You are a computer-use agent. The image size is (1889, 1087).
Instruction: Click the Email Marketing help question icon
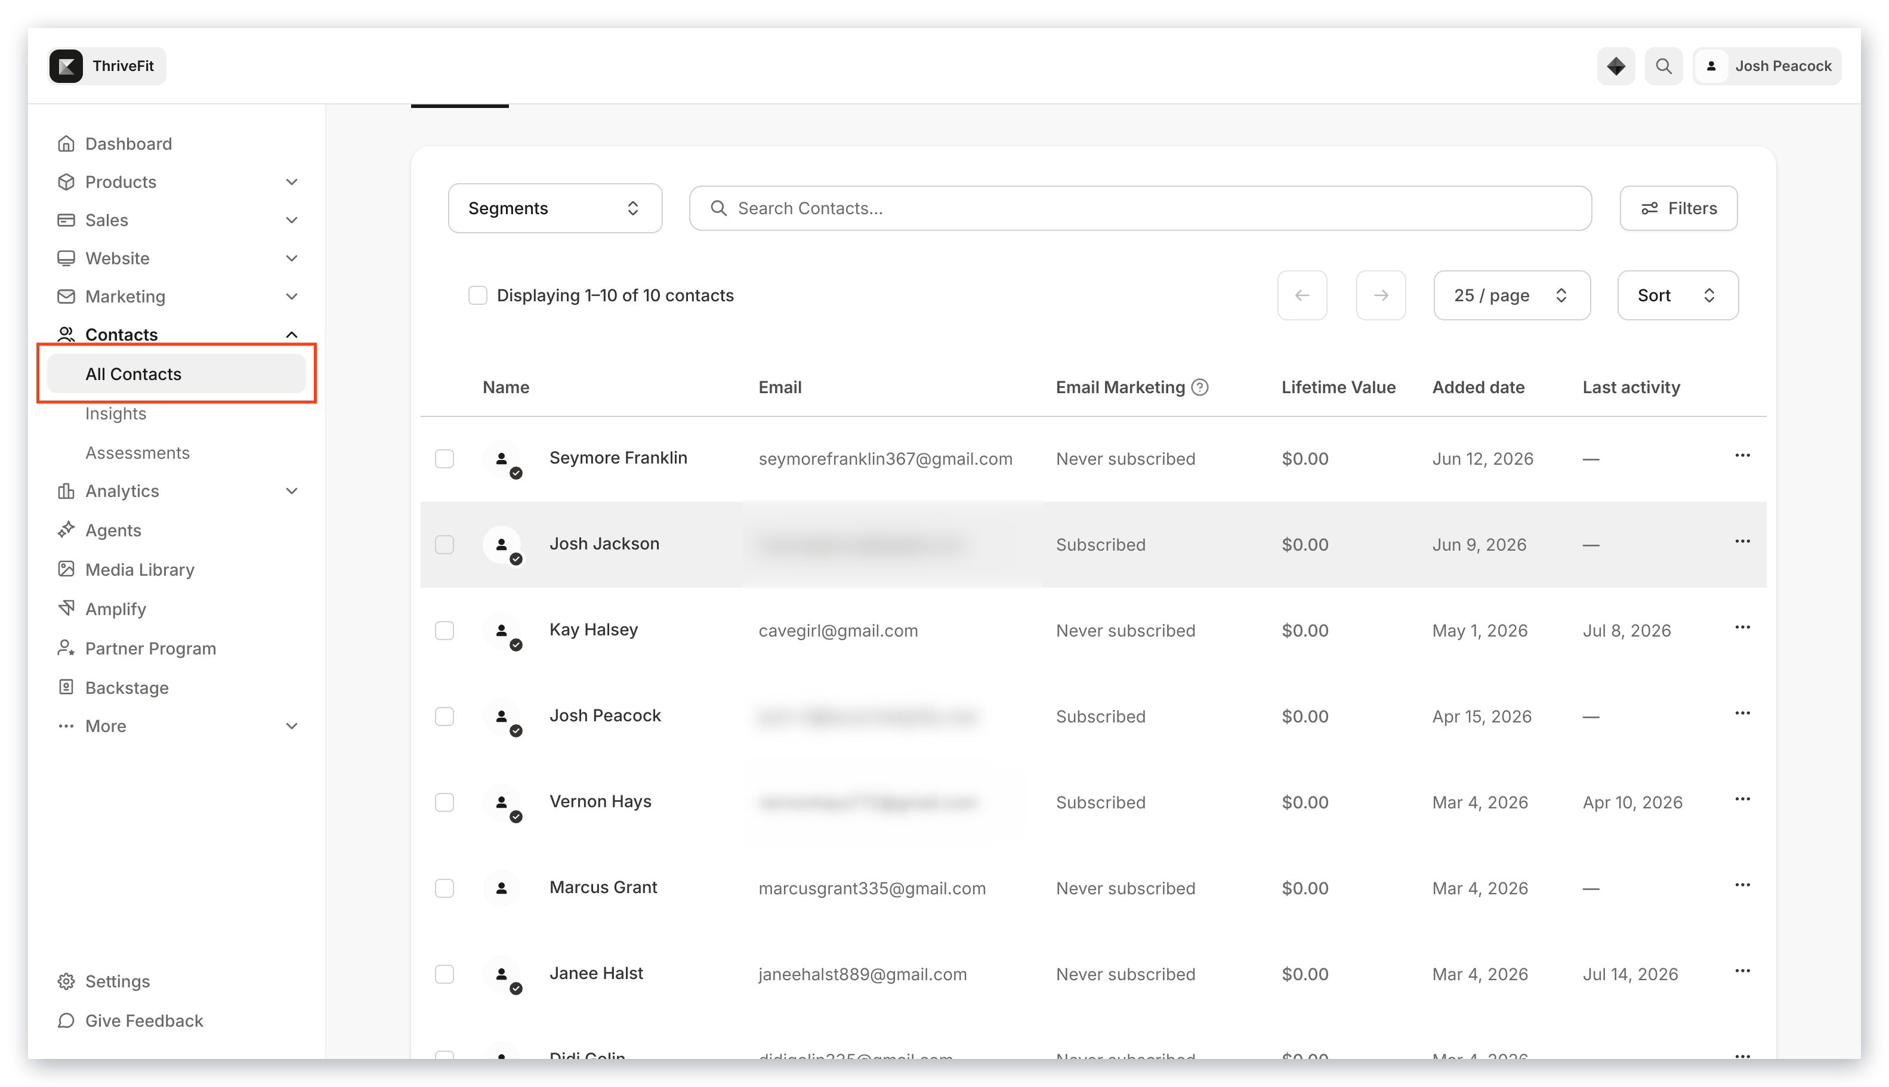tap(1200, 387)
